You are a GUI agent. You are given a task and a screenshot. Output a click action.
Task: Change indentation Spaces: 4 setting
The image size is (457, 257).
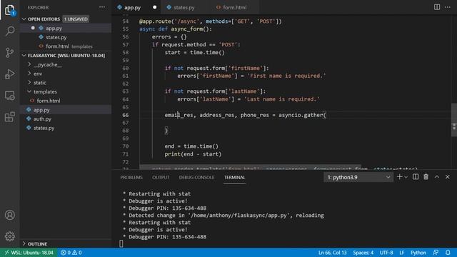tap(363, 253)
